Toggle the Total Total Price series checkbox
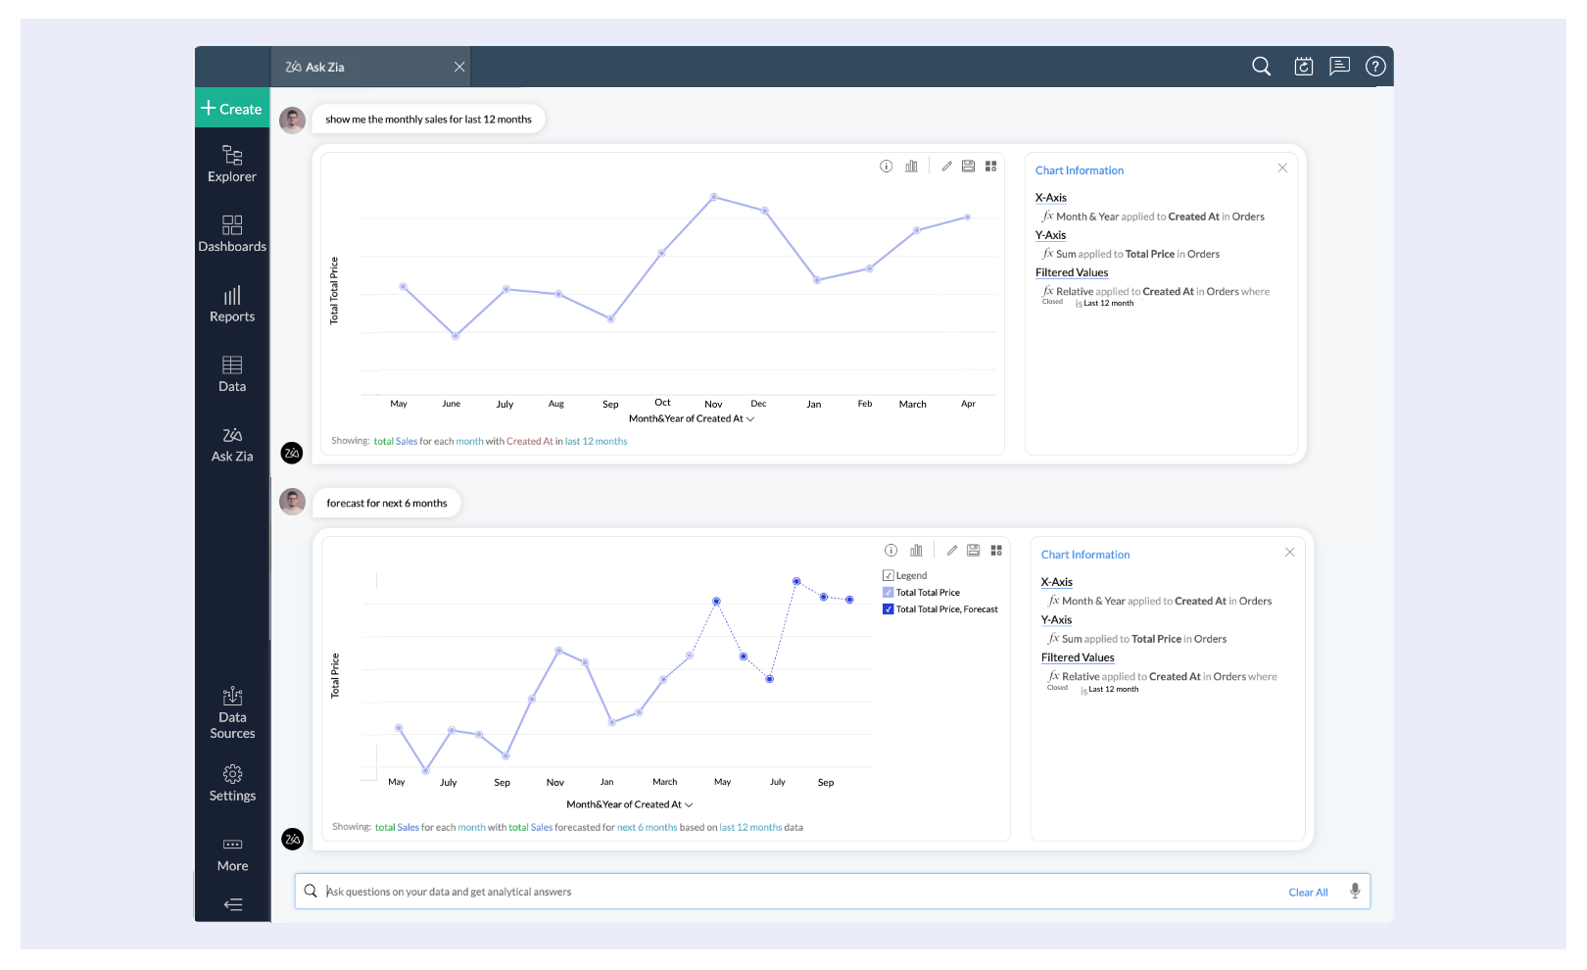Image resolution: width=1587 pixels, height=970 pixels. point(889,593)
